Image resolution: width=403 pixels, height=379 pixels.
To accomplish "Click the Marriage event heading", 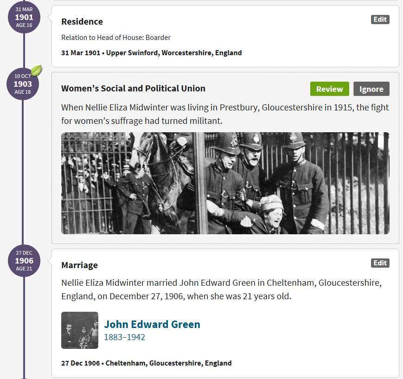I will tap(79, 265).
